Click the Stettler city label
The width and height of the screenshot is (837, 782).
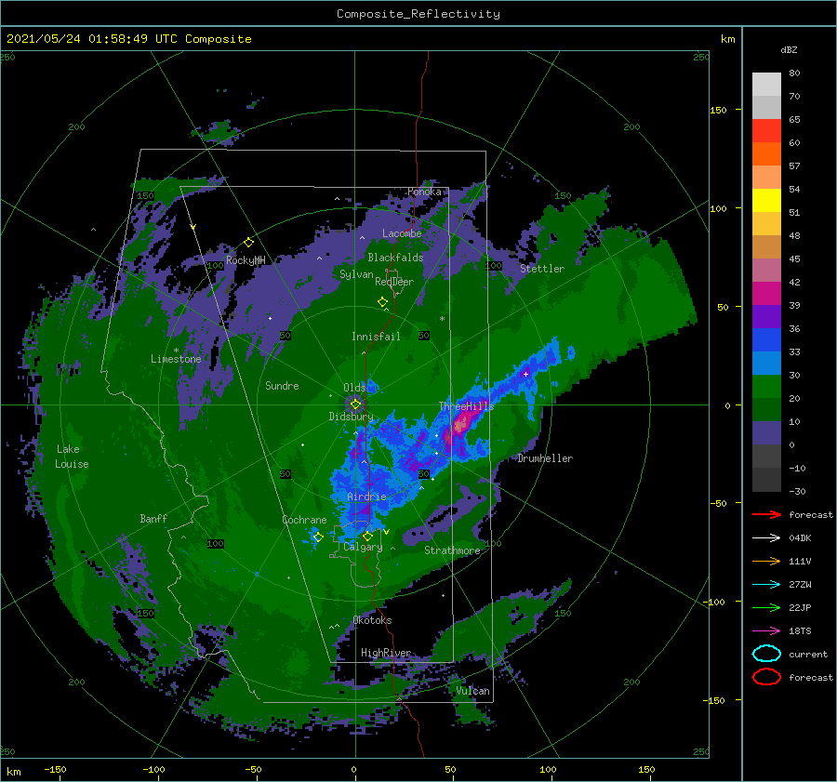542,269
